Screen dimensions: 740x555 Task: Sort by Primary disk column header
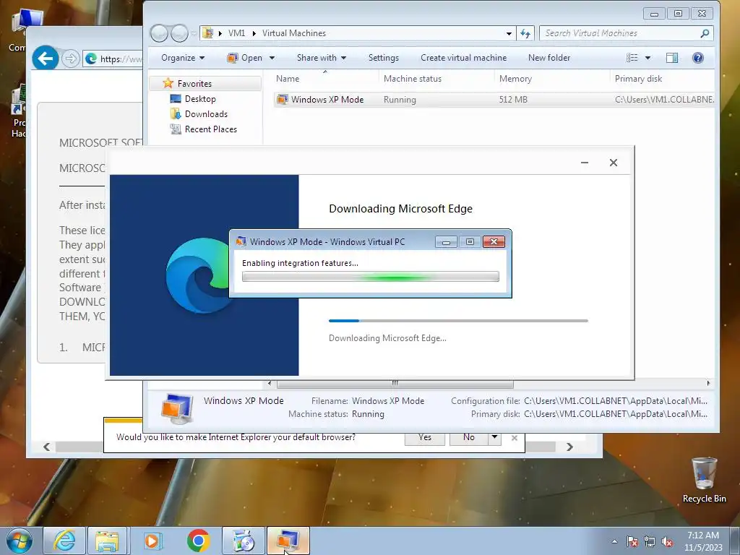[662, 78]
